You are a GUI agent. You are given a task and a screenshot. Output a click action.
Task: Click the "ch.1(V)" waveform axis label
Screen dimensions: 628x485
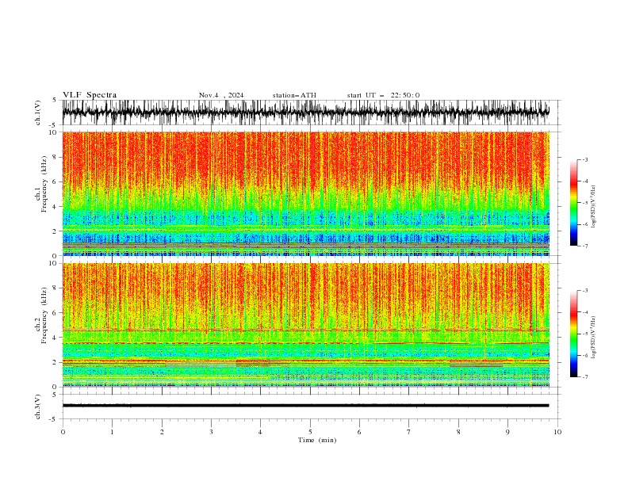[x=38, y=113]
